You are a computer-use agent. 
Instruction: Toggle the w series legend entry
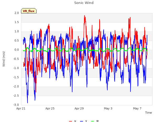pos(95,121)
